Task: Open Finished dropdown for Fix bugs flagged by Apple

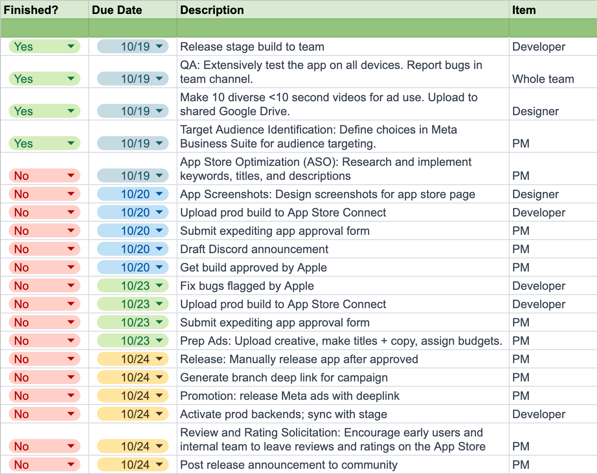Action: [x=45, y=286]
